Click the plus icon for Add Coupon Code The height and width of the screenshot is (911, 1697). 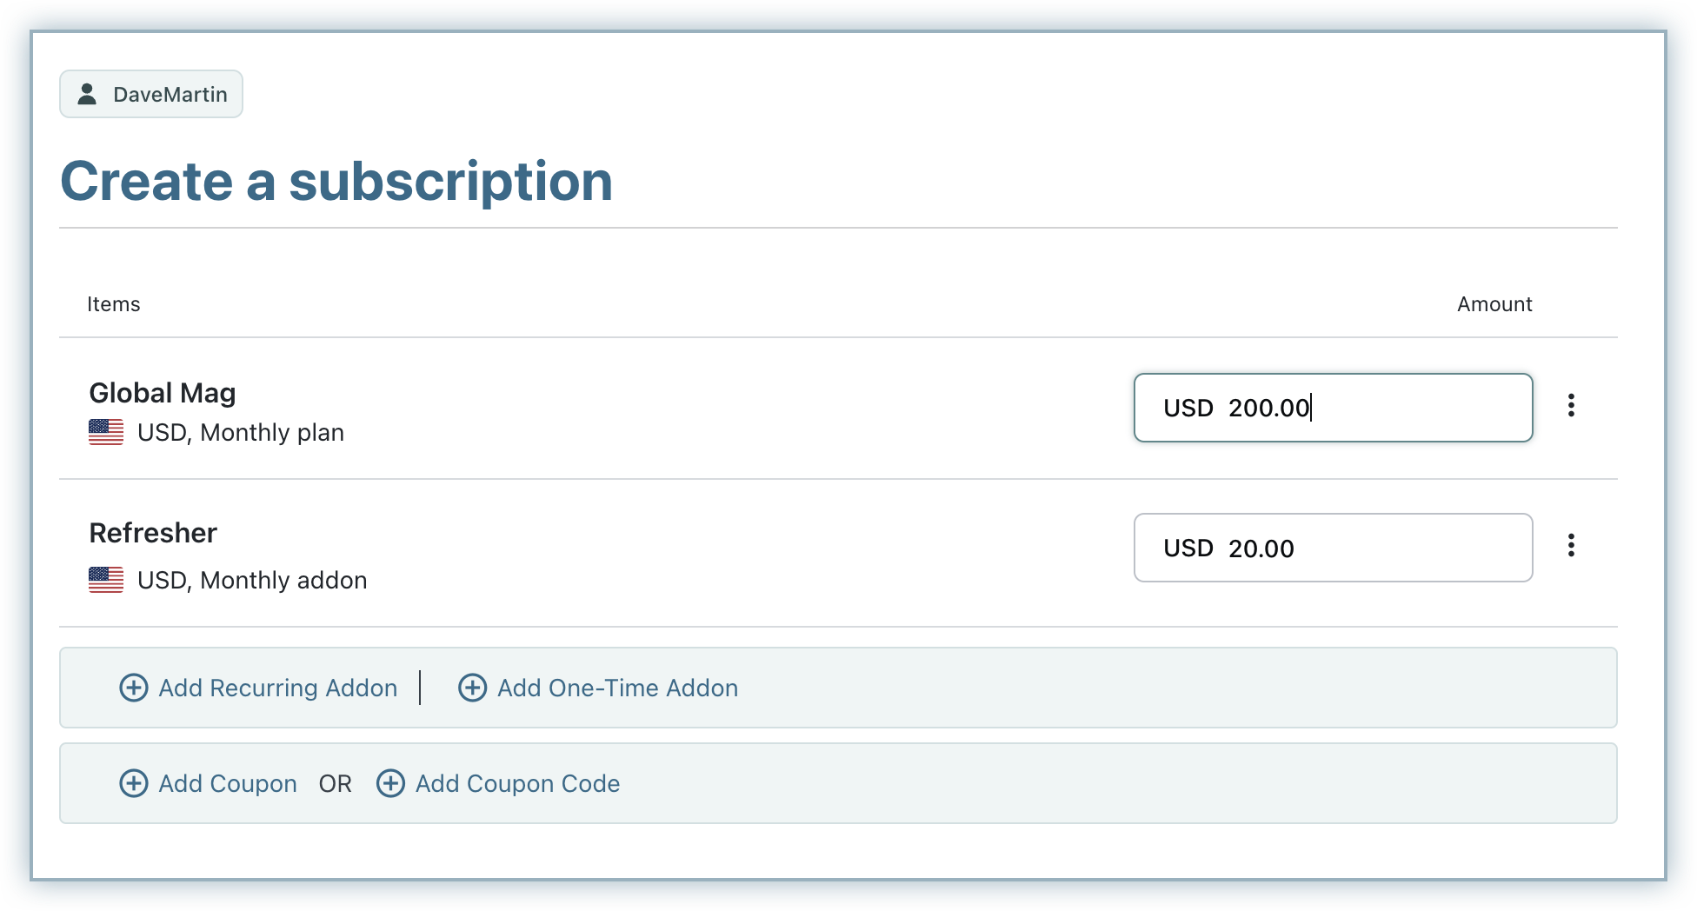click(390, 783)
